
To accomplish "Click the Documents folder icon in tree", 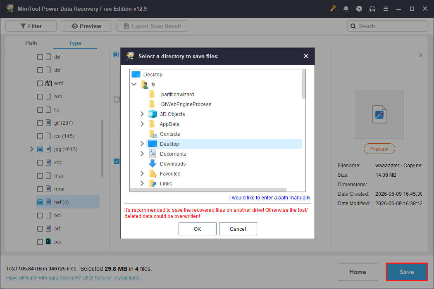I will click(x=153, y=154).
